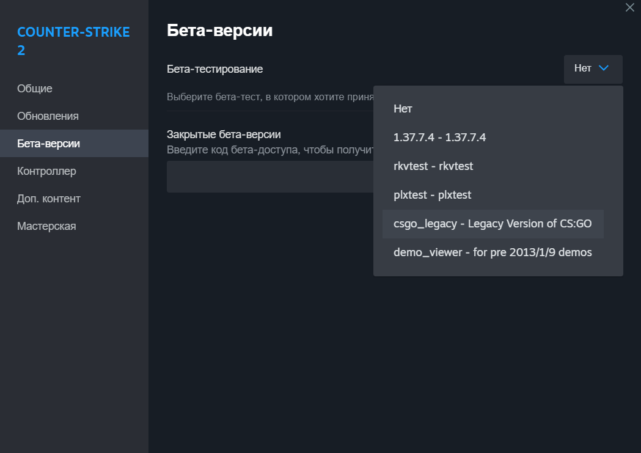Screen dimensions: 641x453
Task: Click the Введите код бета-доступа description
Action: 270,150
